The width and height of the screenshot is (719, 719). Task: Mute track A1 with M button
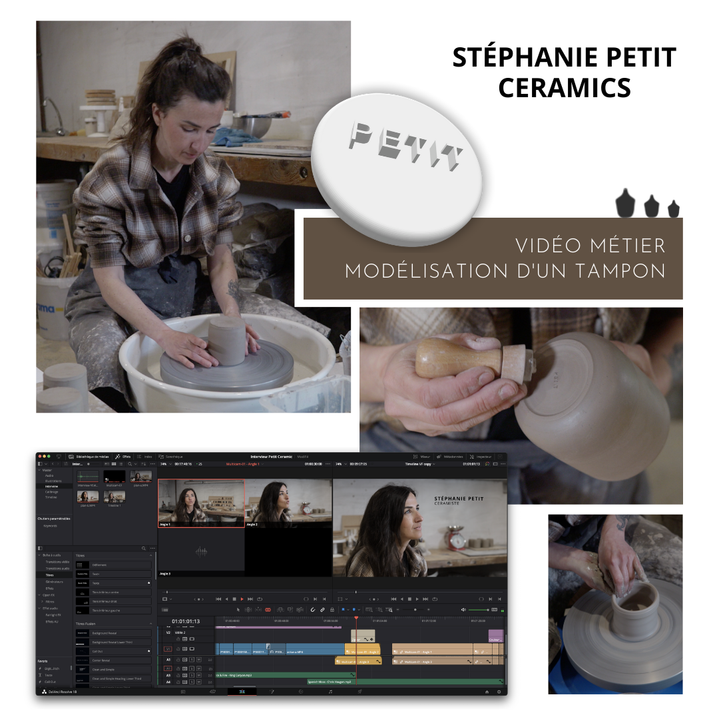199,660
